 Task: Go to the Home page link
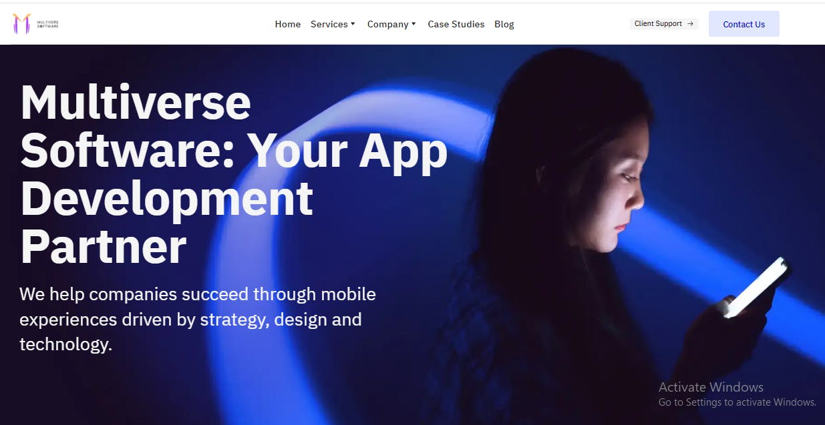[x=288, y=24]
